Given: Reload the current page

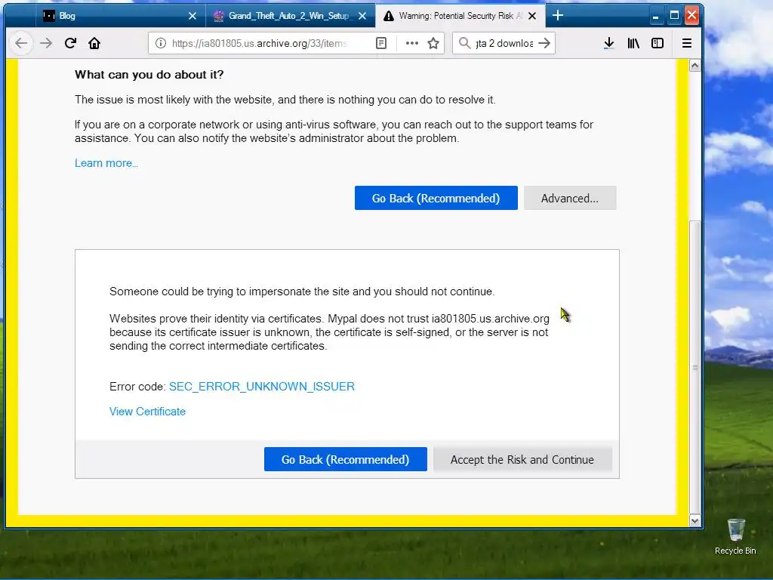Looking at the screenshot, I should [x=70, y=43].
